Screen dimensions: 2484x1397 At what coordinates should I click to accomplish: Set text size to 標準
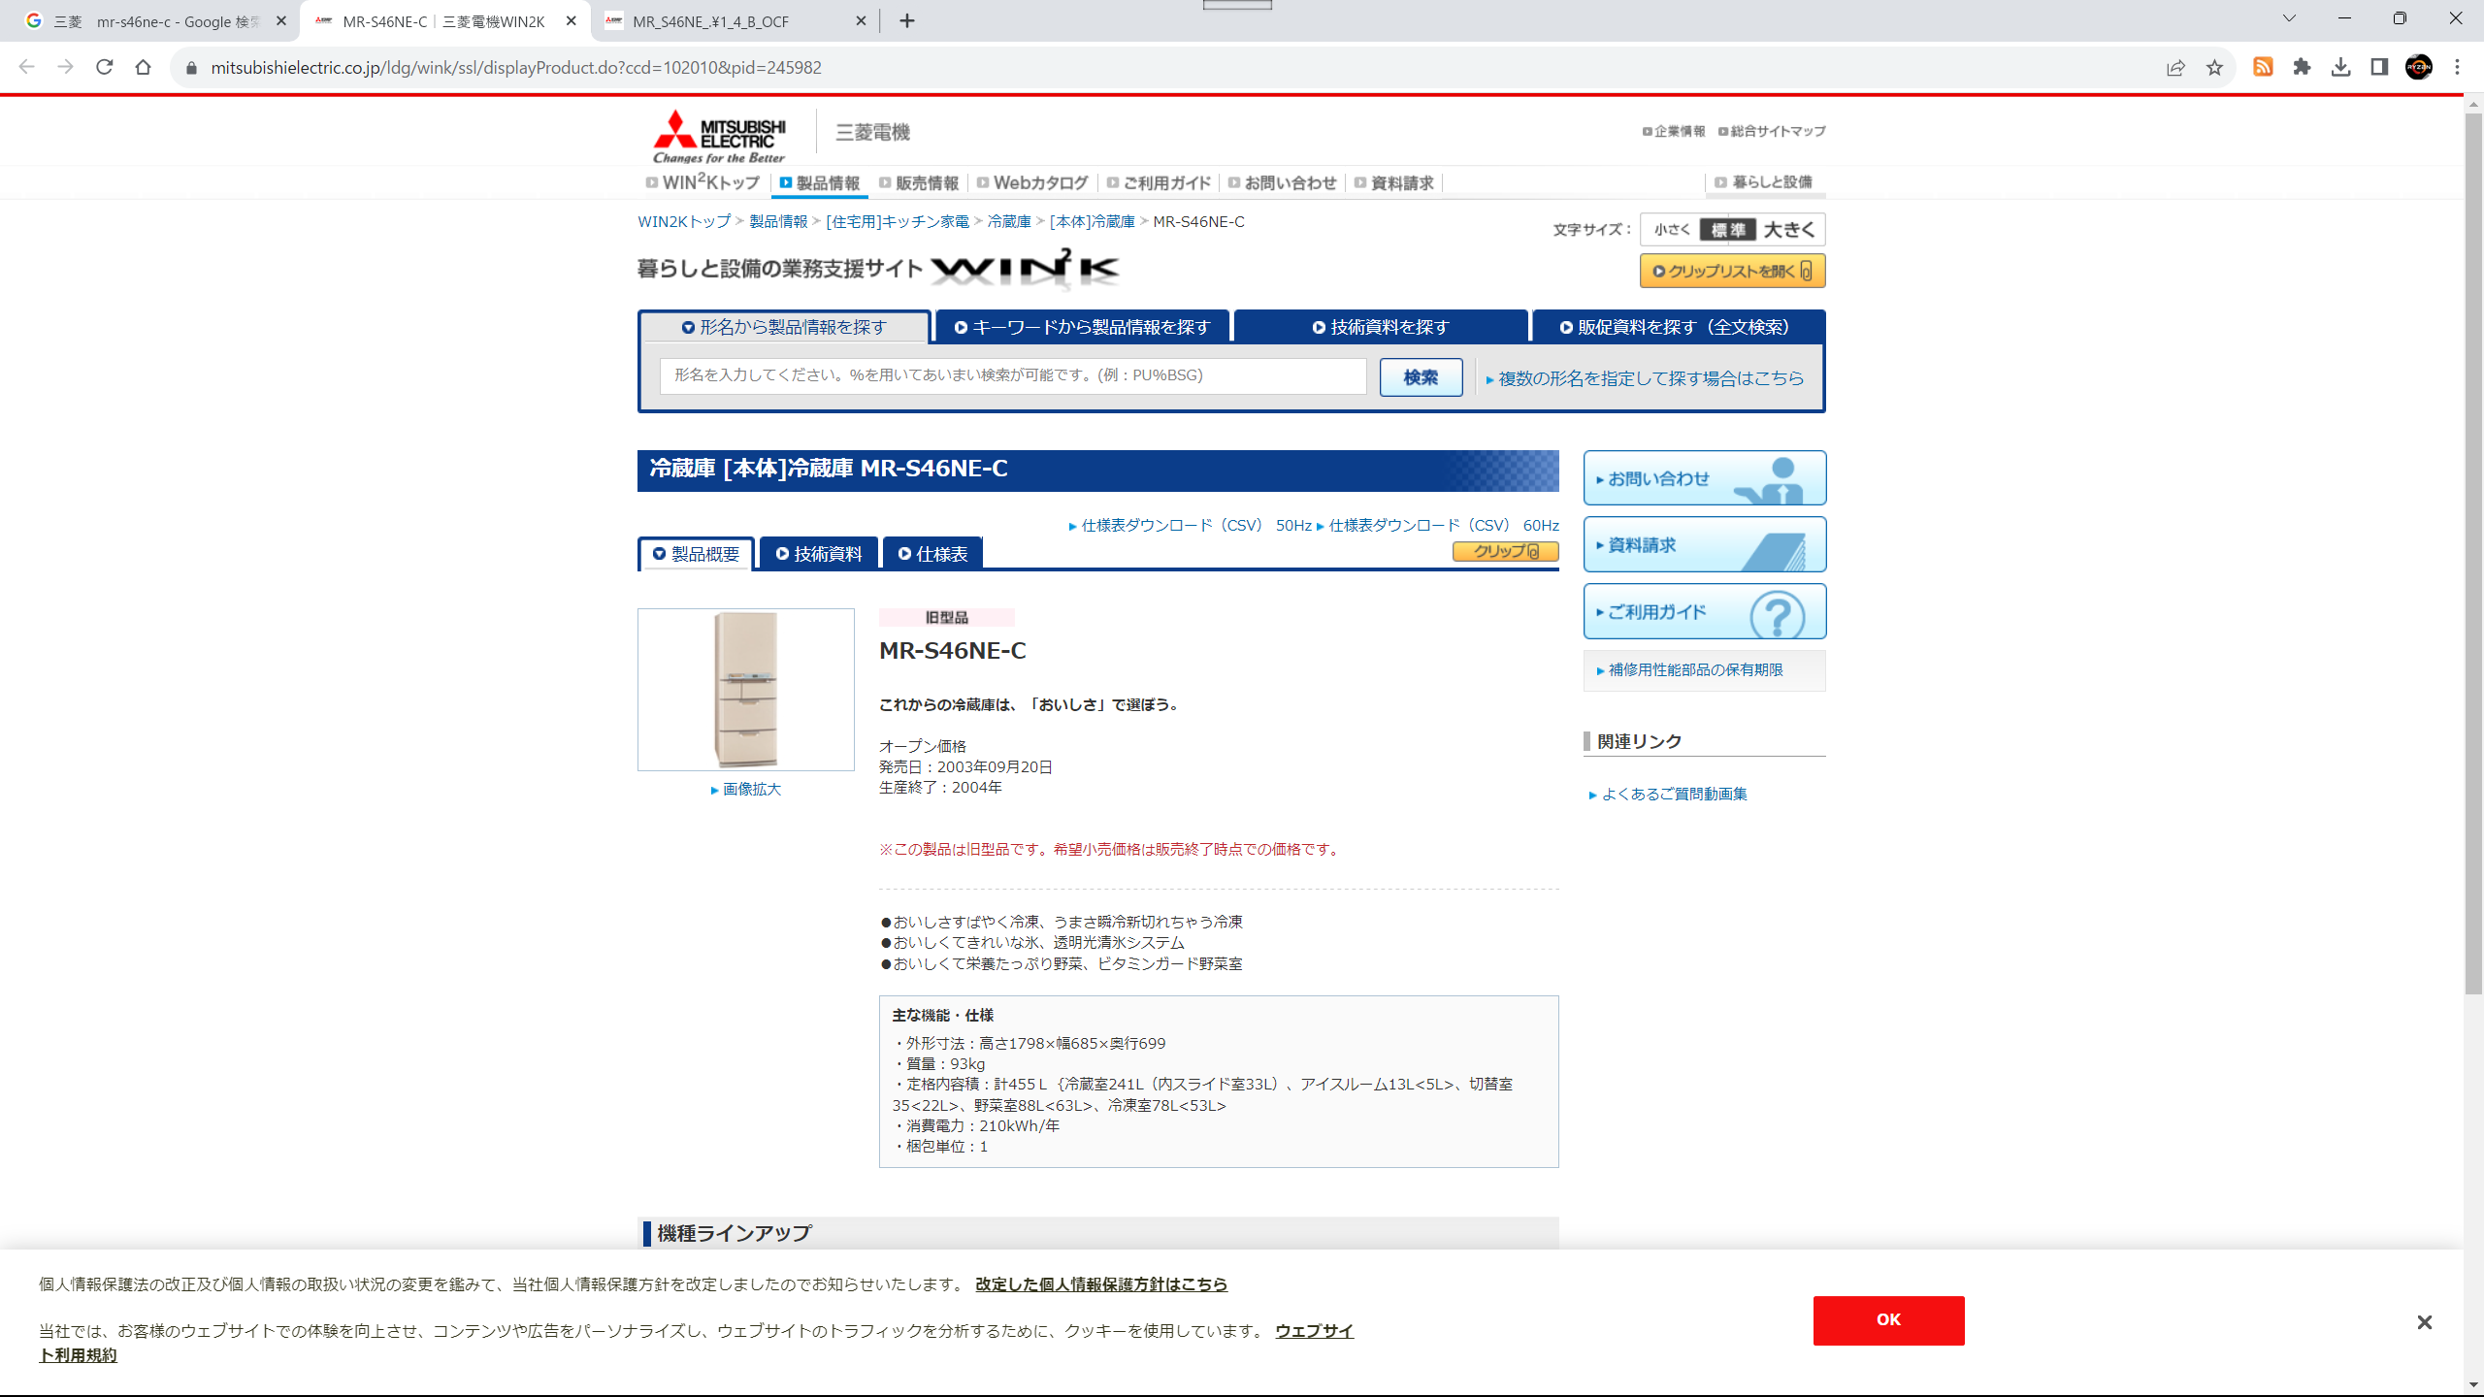point(1728,230)
